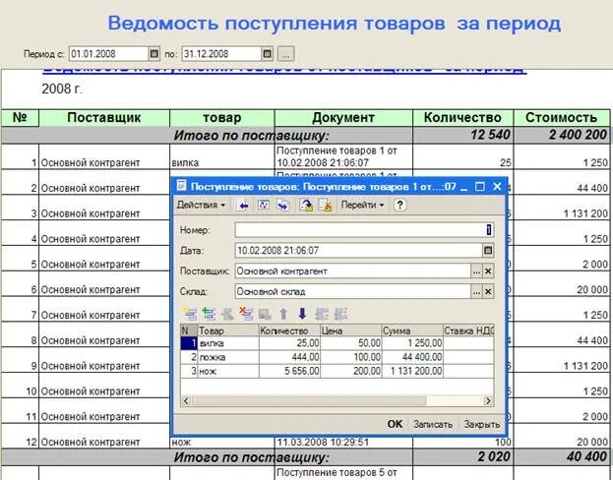The height and width of the screenshot is (480, 613).
Task: Open calendar for Период с date
Action: pos(154,53)
